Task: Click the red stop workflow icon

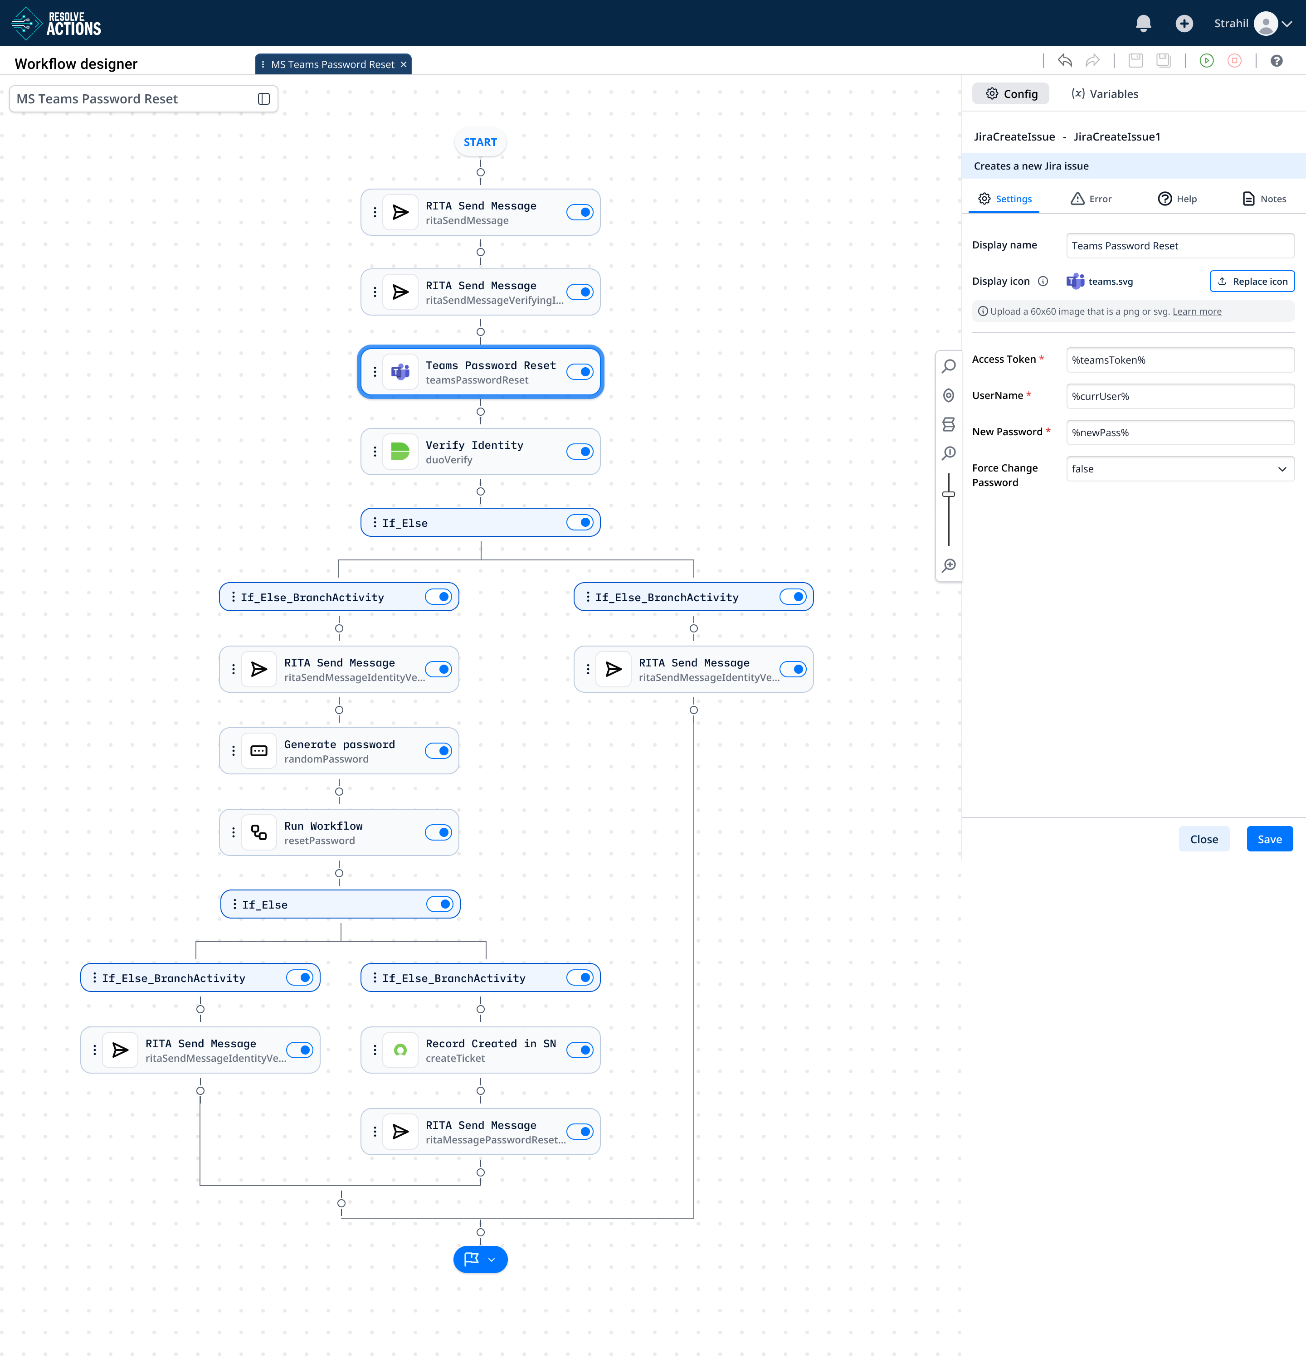Action: tap(1234, 61)
